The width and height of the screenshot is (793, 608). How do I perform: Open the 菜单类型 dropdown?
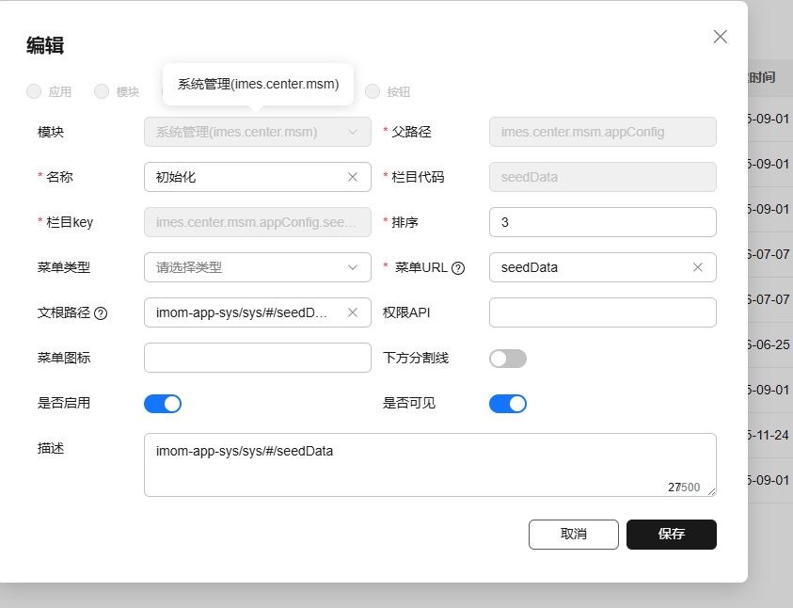tap(258, 267)
